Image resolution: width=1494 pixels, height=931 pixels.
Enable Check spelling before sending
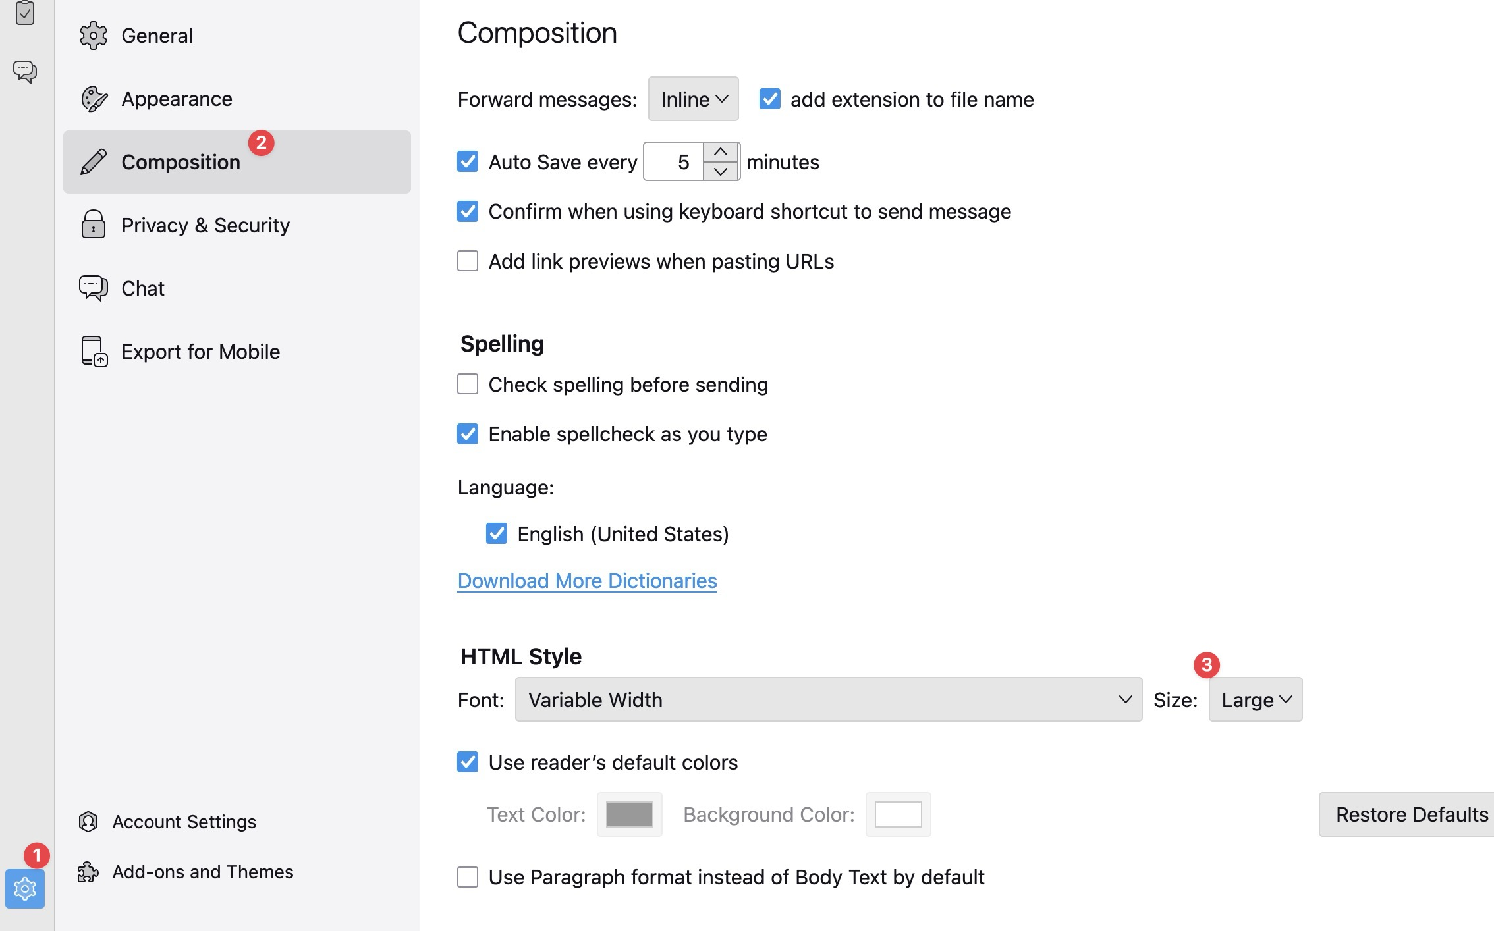coord(468,385)
